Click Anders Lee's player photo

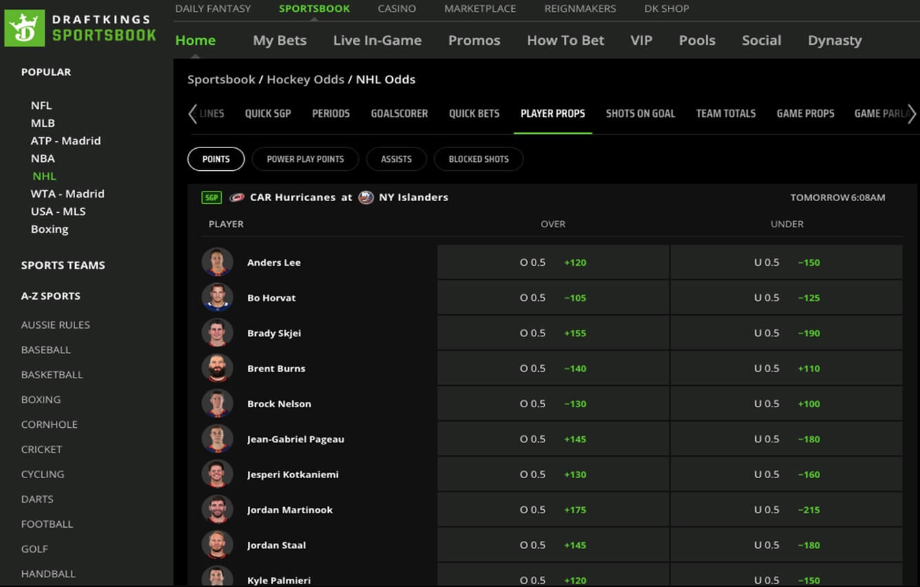(x=217, y=262)
